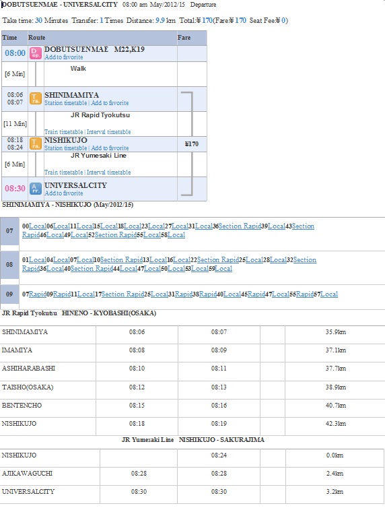Open the 09:09 Rapid train link
Image resolution: width=385 pixels, height=508 pixels.
click(x=62, y=294)
